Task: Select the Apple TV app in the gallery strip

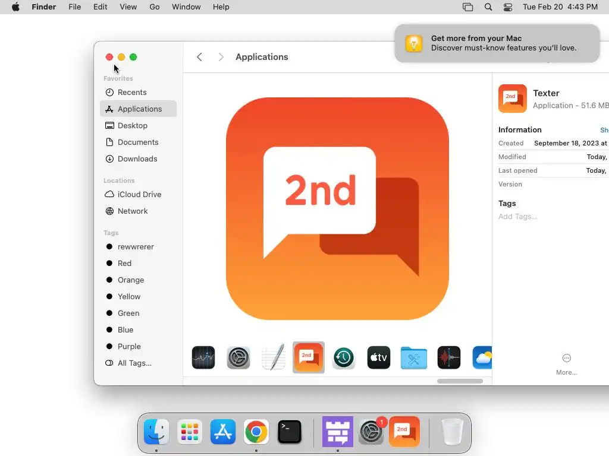Action: 379,357
